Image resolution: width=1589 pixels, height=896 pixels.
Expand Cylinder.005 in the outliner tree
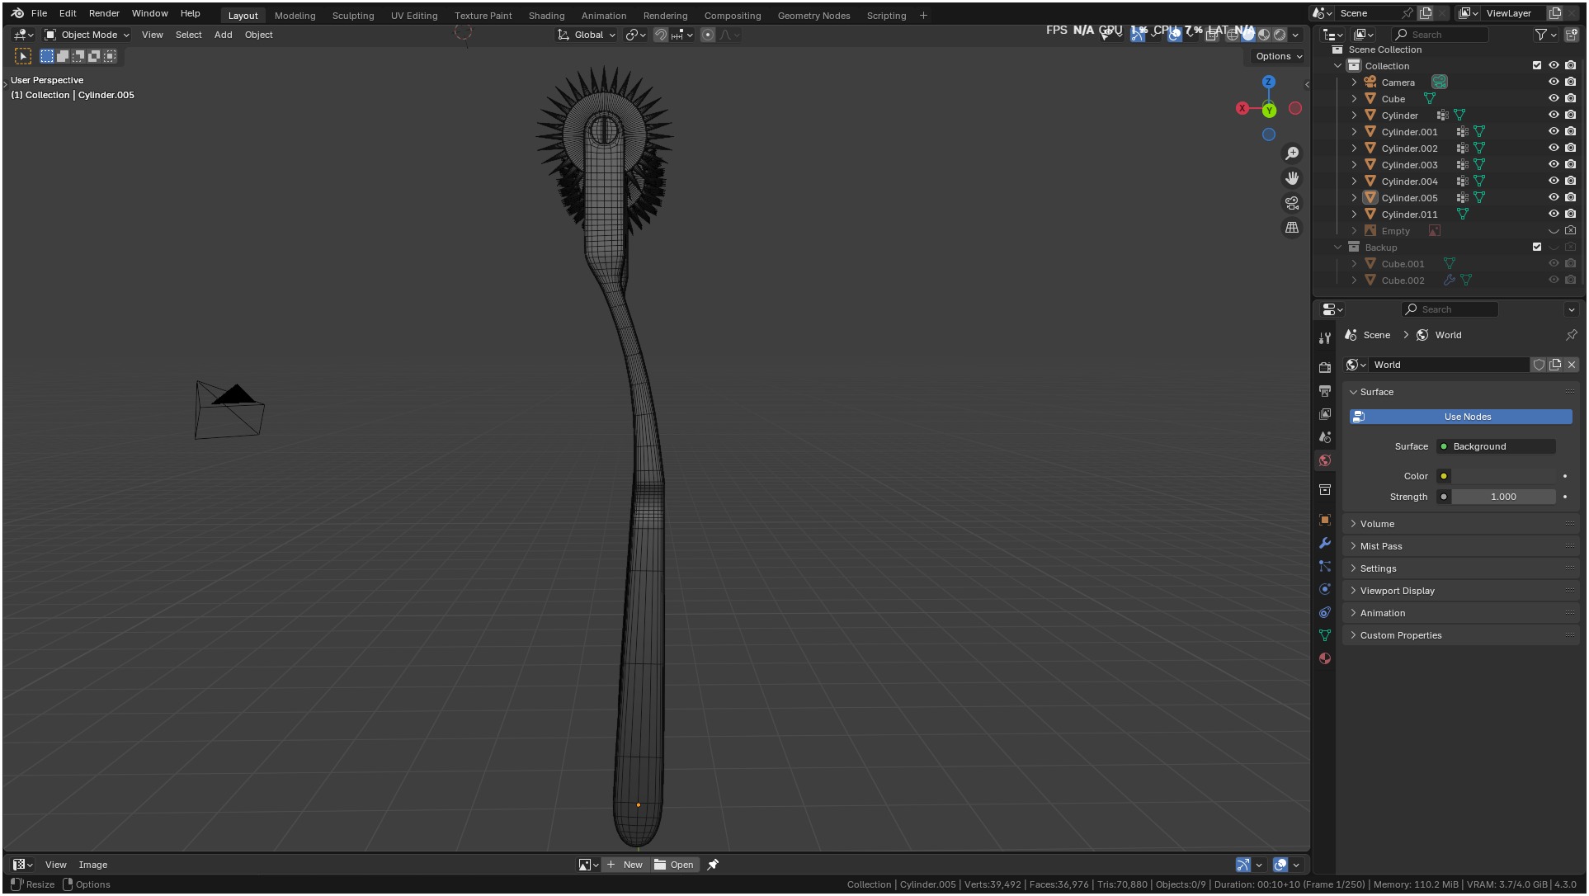pyautogui.click(x=1354, y=198)
